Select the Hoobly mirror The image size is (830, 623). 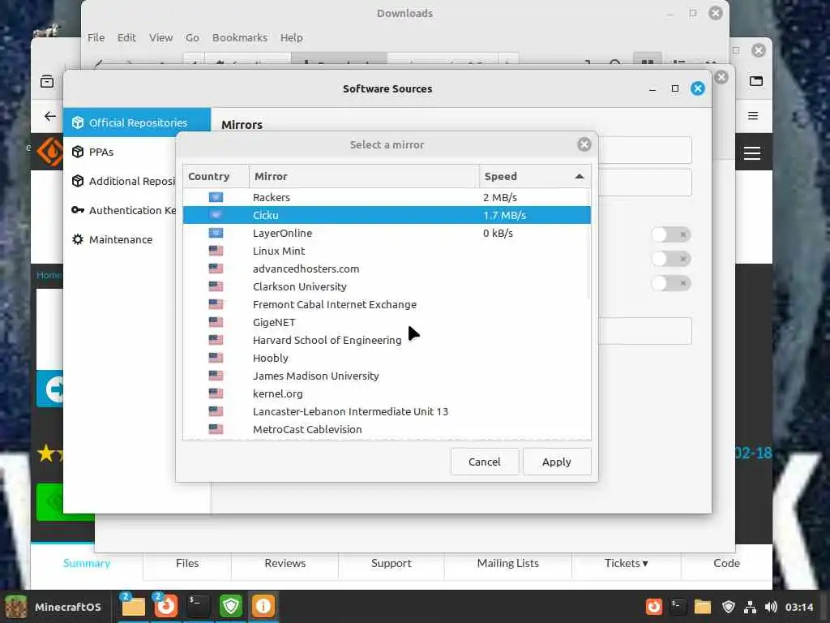tap(387, 358)
